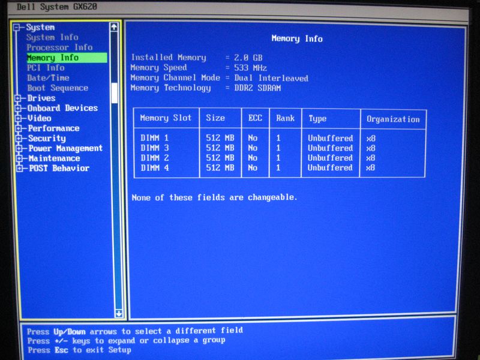This screenshot has height=360, width=480.
Task: Click the POST Behavior label
Action: tap(59, 168)
